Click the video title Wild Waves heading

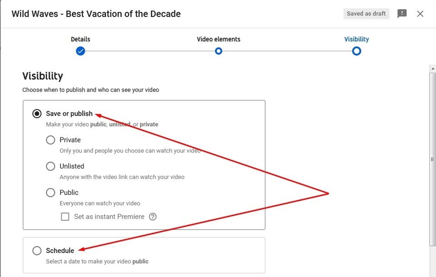(96, 14)
